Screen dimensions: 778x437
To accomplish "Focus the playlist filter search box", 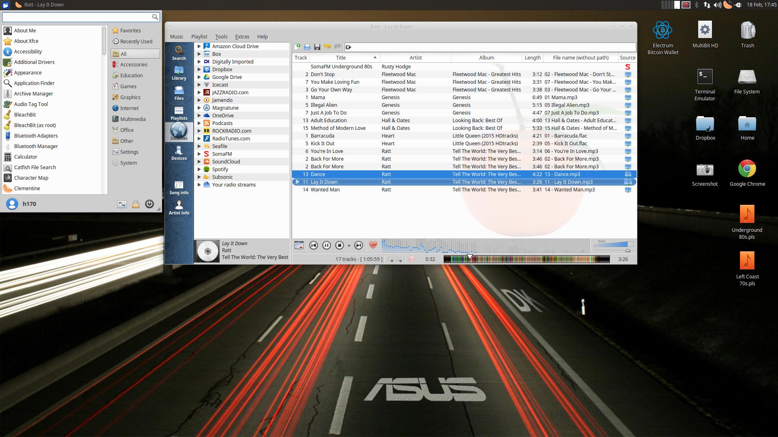I will point(490,47).
